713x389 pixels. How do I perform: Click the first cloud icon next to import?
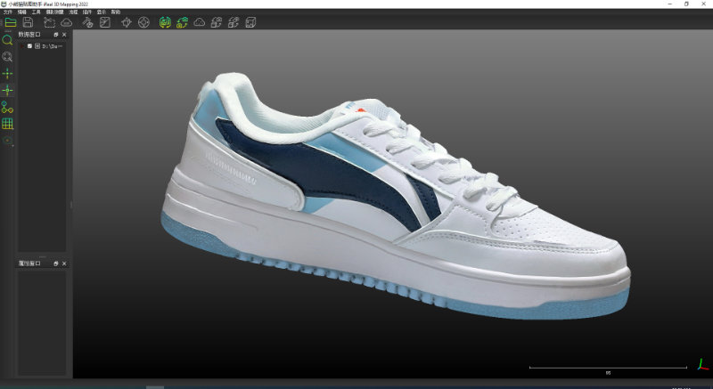pos(66,22)
